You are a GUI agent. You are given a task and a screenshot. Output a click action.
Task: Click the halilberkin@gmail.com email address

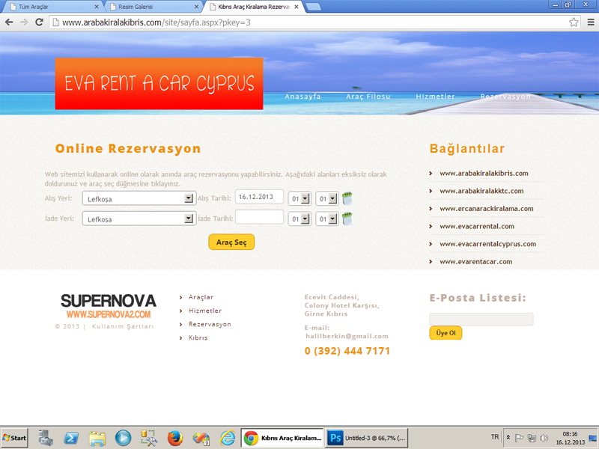tap(347, 336)
